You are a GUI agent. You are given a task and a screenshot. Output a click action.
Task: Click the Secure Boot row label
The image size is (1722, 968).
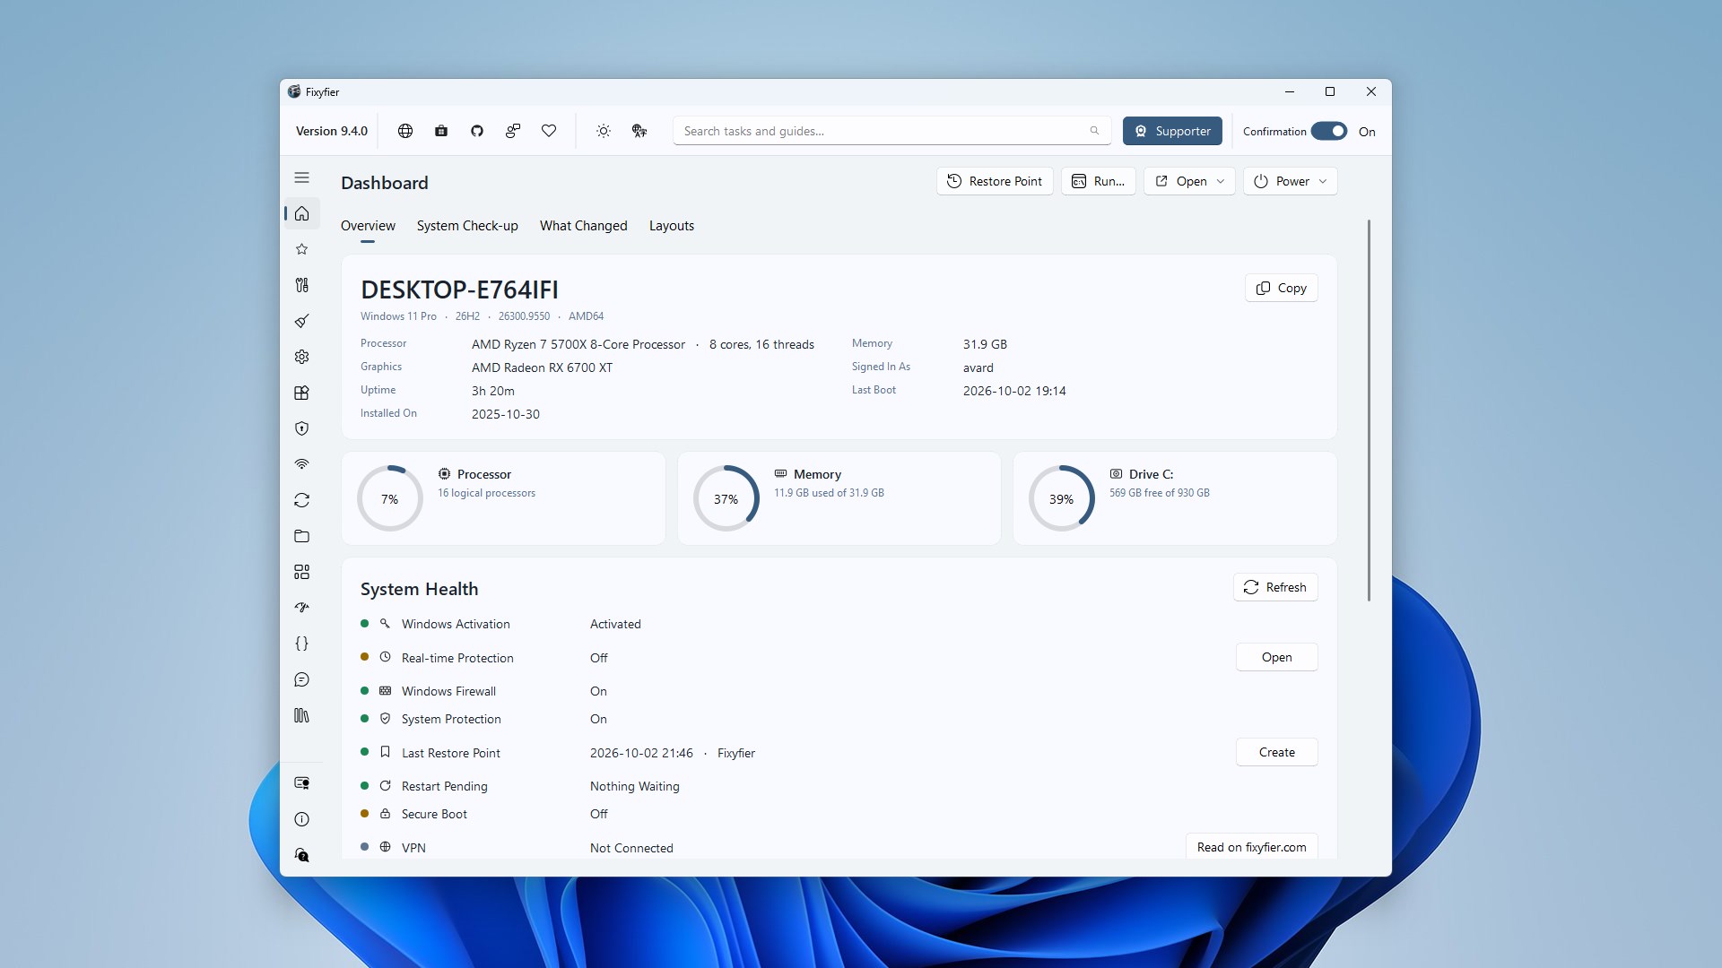pyautogui.click(x=434, y=814)
